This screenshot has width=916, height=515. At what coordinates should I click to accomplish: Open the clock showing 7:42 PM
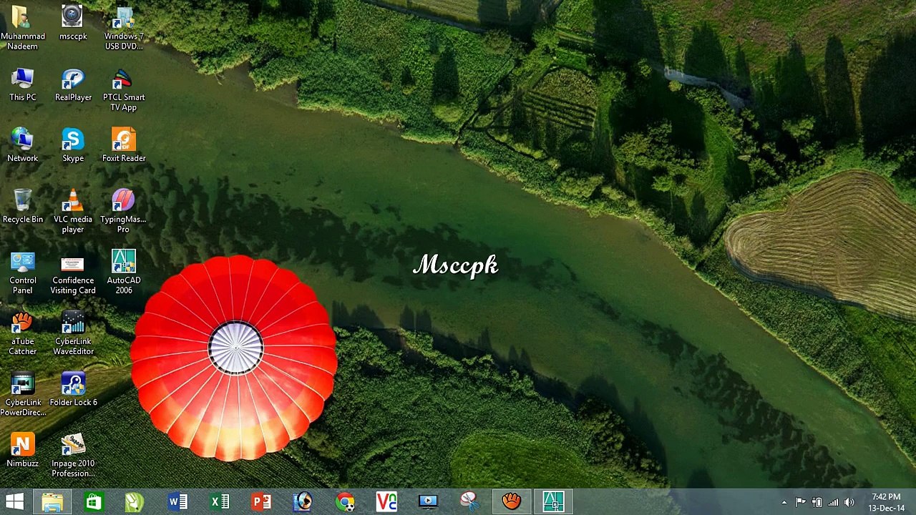pyautogui.click(x=887, y=502)
